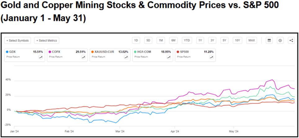Pick the 10Y range button
The width and height of the screenshot is (299, 138).
tap(237, 40)
